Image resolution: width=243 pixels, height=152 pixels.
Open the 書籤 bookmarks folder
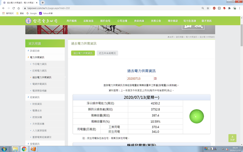click(x=20, y=13)
